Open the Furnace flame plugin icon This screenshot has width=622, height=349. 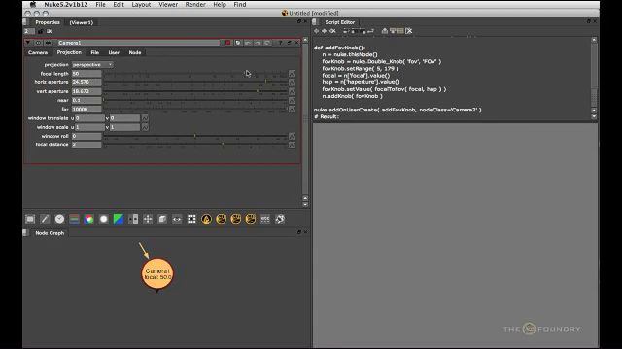[x=206, y=219]
